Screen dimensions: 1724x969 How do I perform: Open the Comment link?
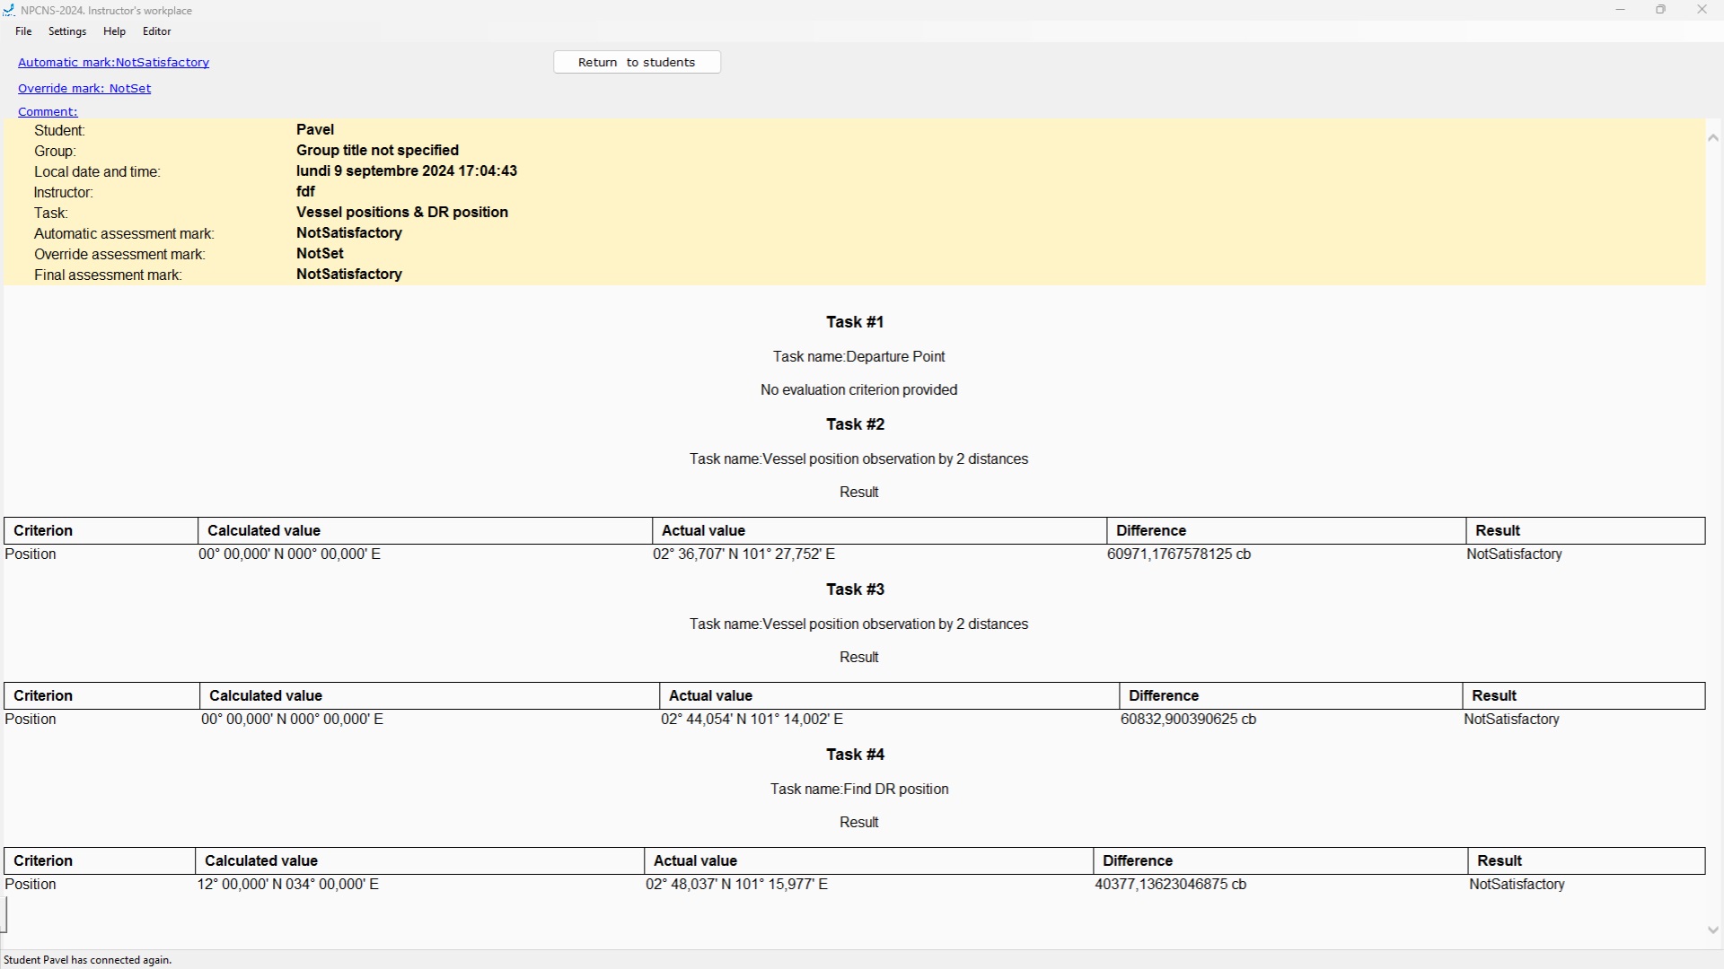48,112
